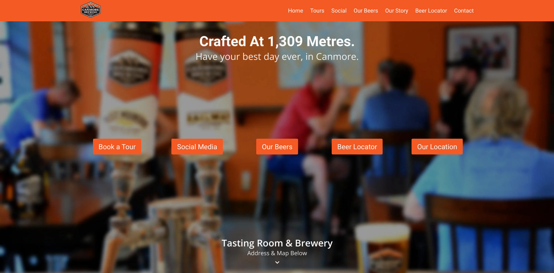The height and width of the screenshot is (273, 554).
Task: Click the down chevron below Address & Map
Action: click(277, 262)
